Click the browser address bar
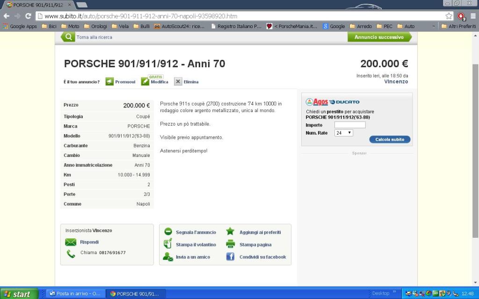Viewport: 479px width, 299px height. 244,16
